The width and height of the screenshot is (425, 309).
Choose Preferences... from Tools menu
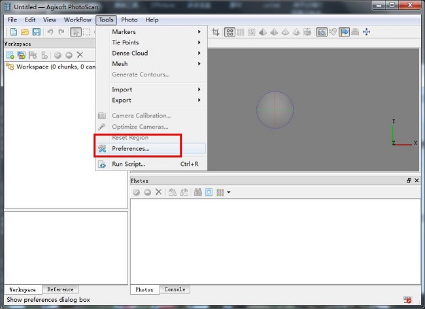151,148
